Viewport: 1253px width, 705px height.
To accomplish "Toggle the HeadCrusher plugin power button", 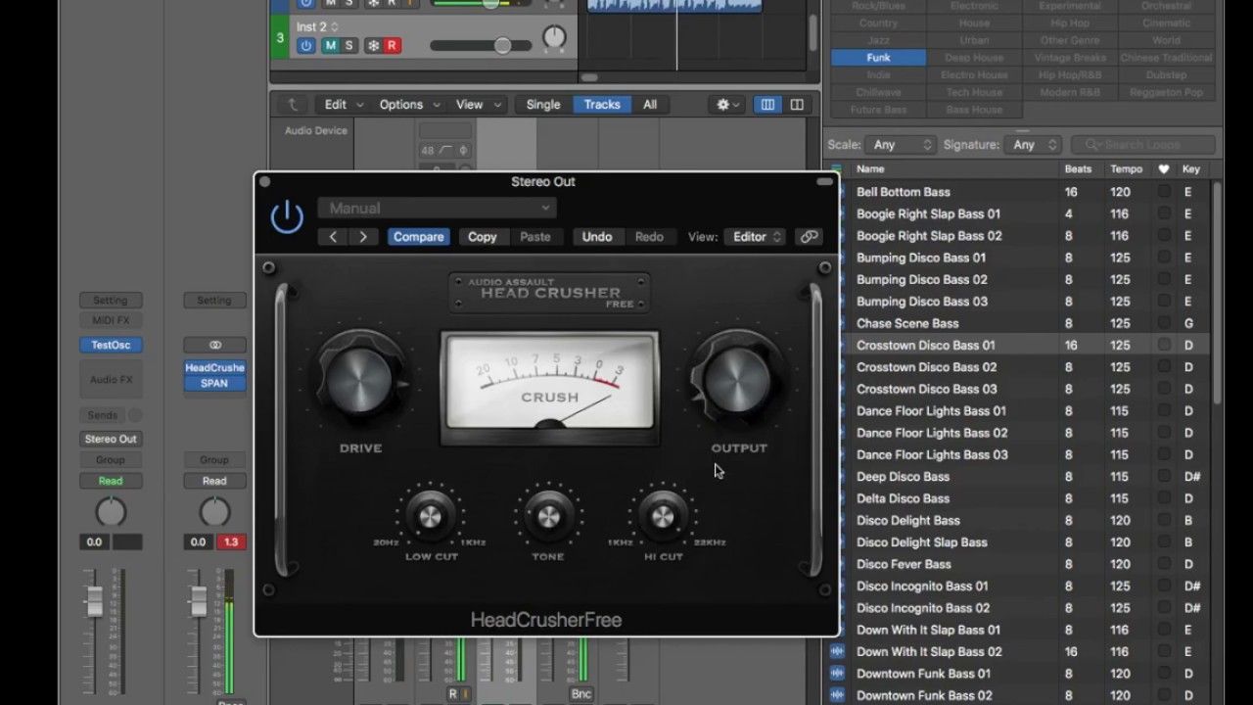I will point(287,217).
